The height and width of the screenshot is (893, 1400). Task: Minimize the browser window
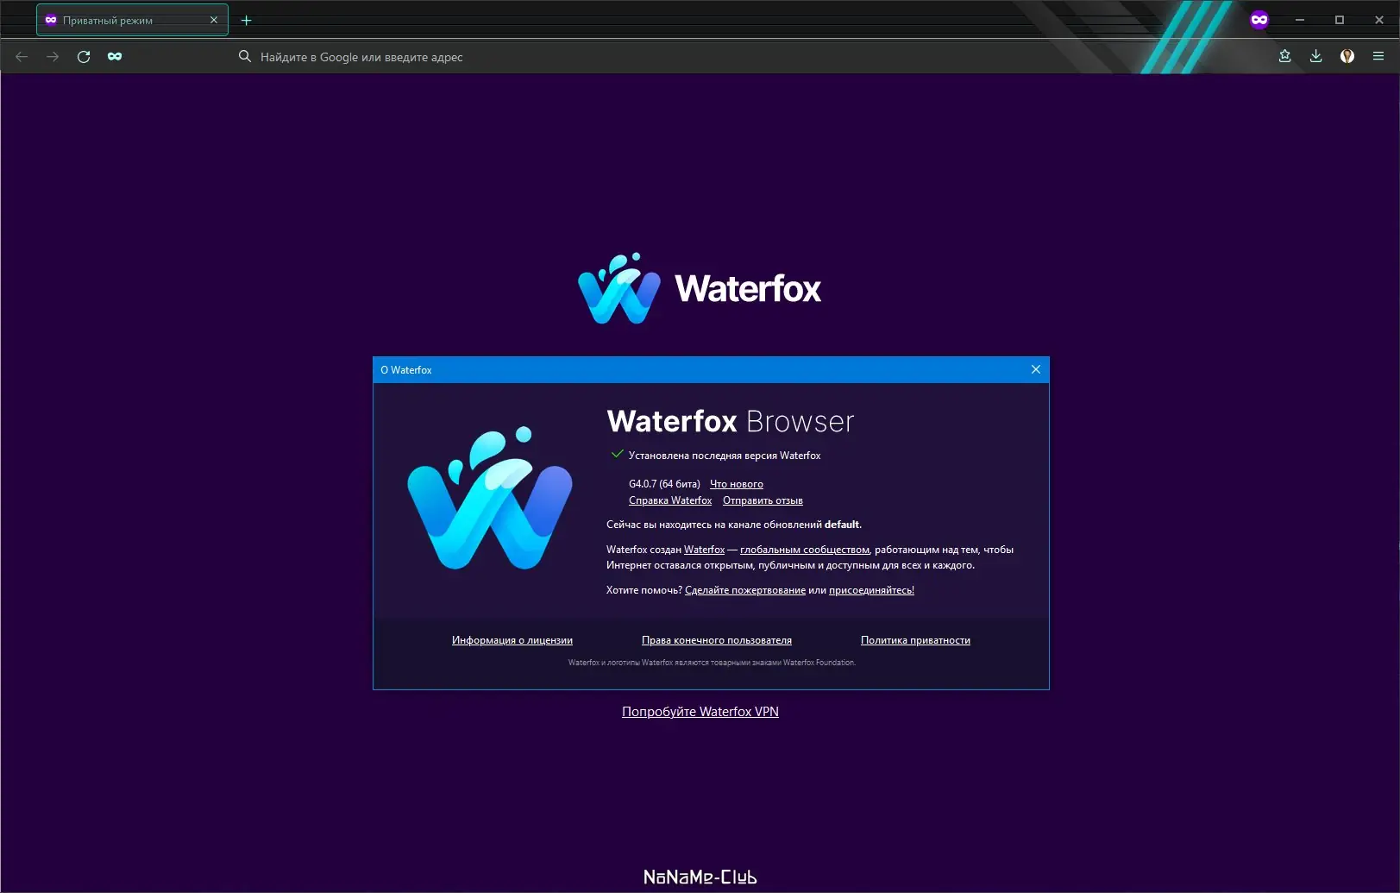[x=1300, y=20]
